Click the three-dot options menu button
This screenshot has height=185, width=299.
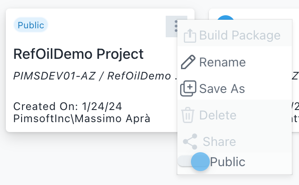(x=174, y=26)
